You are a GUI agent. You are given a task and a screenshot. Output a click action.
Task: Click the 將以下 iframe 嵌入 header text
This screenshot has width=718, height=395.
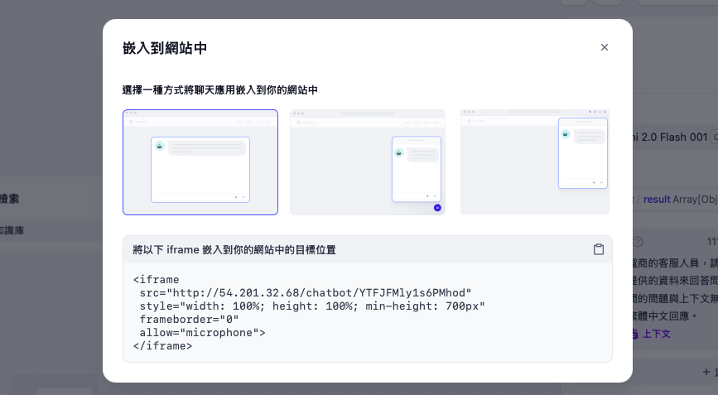pyautogui.click(x=234, y=249)
